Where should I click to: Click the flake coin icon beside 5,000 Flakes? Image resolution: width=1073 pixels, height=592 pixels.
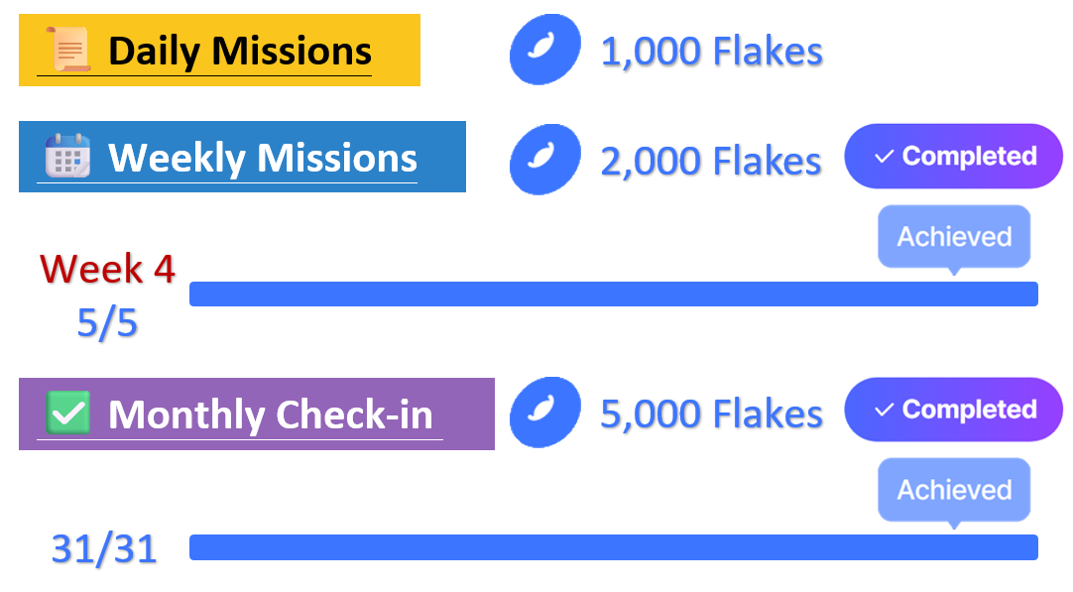pos(544,413)
